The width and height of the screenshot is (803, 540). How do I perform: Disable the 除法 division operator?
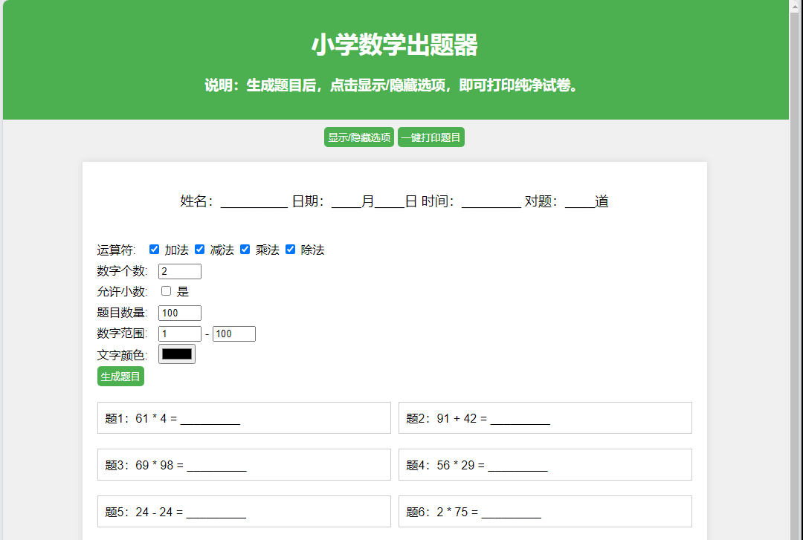click(x=290, y=249)
